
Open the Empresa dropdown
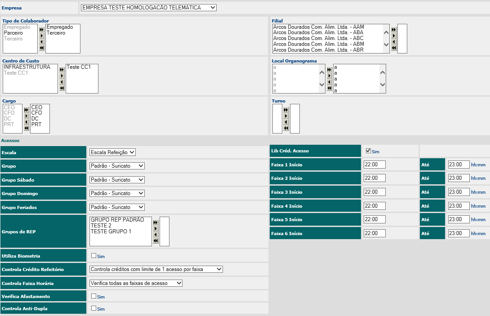click(148, 8)
